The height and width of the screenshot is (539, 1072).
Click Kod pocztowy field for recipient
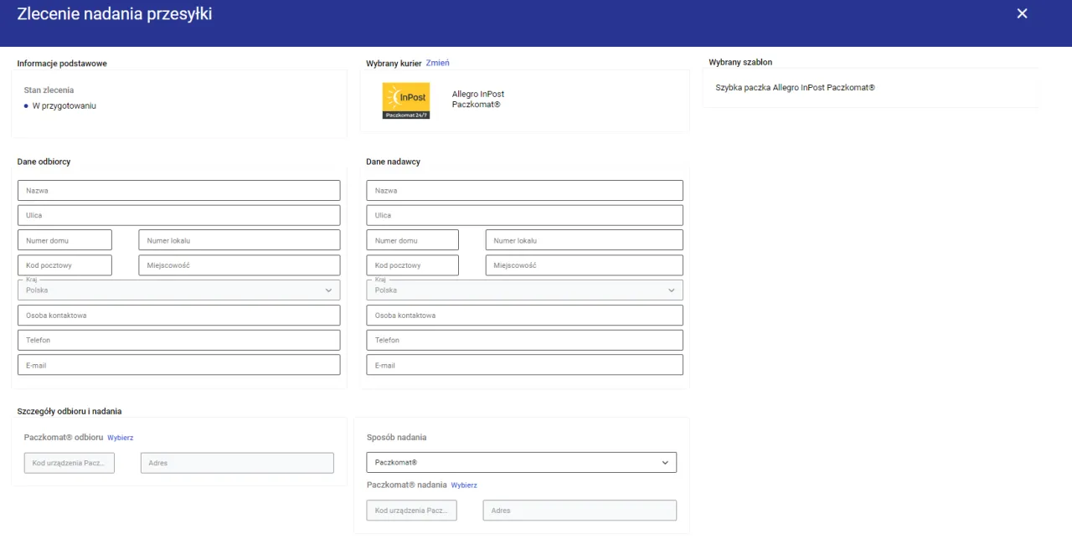(64, 264)
